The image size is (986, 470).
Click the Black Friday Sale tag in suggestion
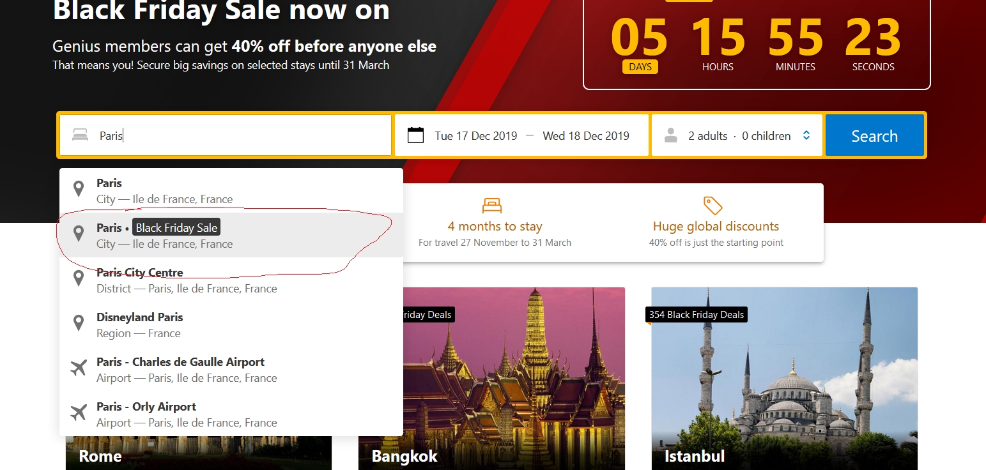click(176, 228)
